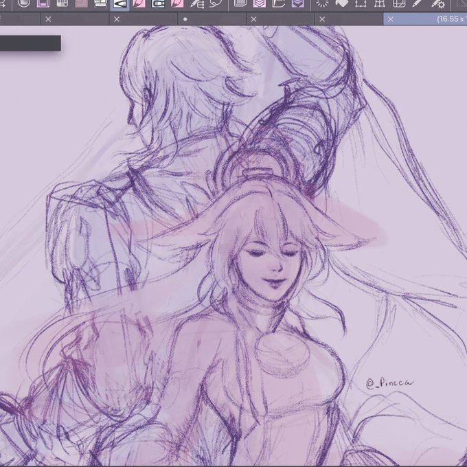Close the tab below the film-strip icon
This screenshot has width=467, height=467.
[48, 19]
